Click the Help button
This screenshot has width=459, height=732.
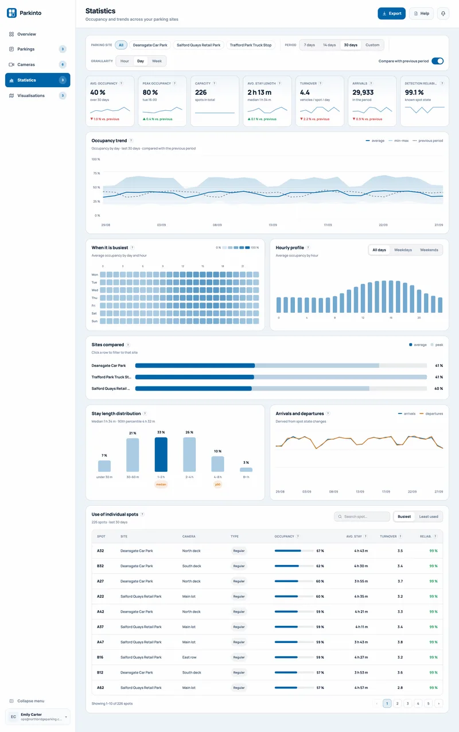(x=421, y=13)
